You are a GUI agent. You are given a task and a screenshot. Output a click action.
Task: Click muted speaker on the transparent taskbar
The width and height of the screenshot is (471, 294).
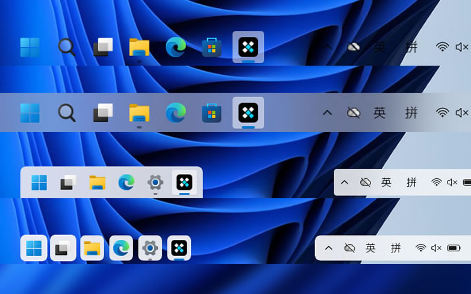pyautogui.click(x=462, y=47)
